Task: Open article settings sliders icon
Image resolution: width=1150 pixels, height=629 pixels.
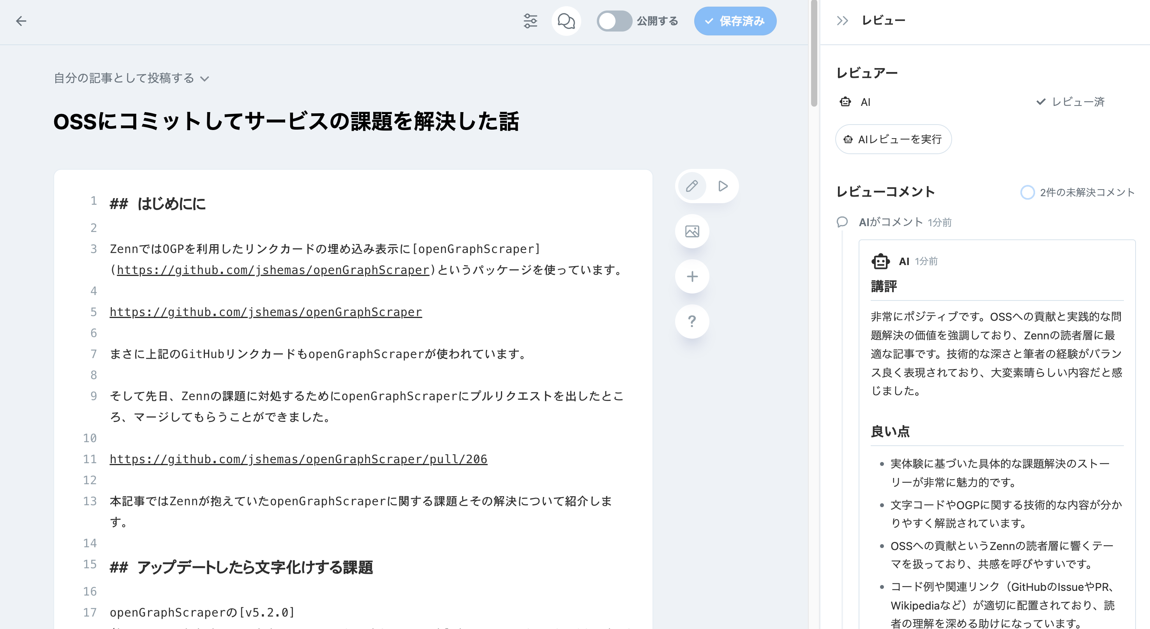Action: click(530, 21)
